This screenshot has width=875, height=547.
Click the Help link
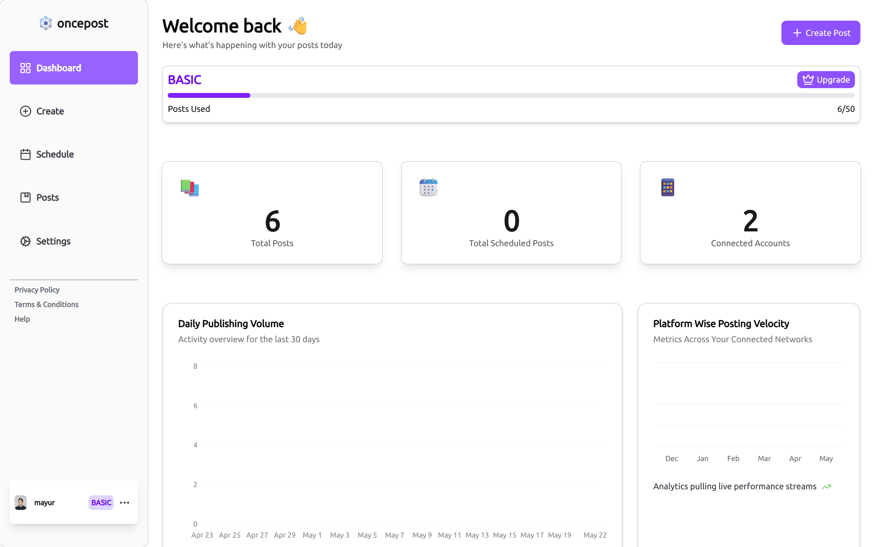[x=22, y=319]
